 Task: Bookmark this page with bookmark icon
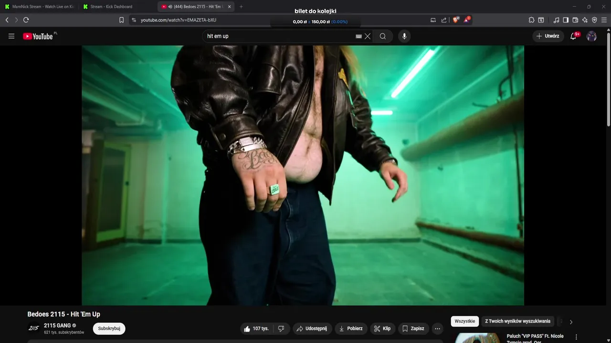pos(121,20)
